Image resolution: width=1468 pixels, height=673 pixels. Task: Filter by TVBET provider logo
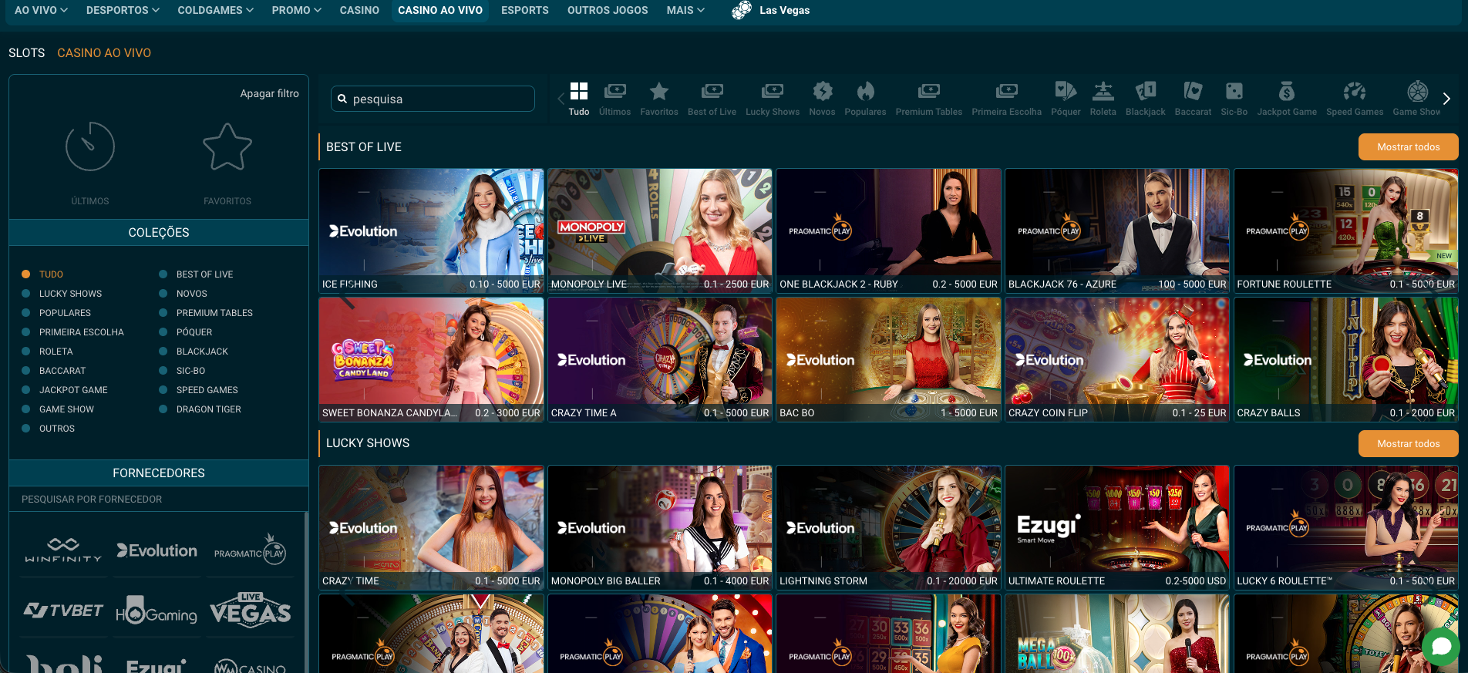click(x=63, y=611)
